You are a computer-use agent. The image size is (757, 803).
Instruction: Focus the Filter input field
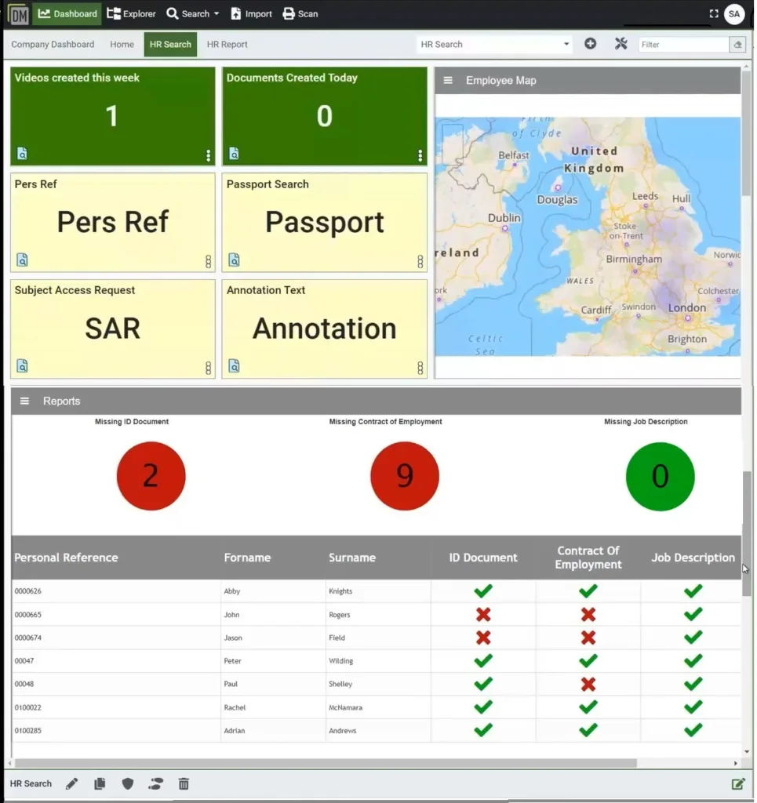(683, 45)
